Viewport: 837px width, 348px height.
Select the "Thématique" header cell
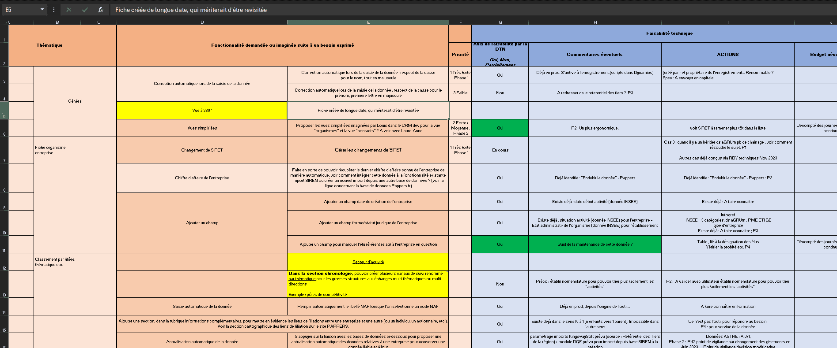point(63,45)
